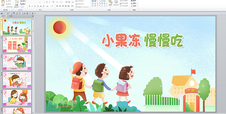Click the Format Painter brush icon
The width and height of the screenshot is (226, 114).
pyautogui.click(x=7, y=7)
